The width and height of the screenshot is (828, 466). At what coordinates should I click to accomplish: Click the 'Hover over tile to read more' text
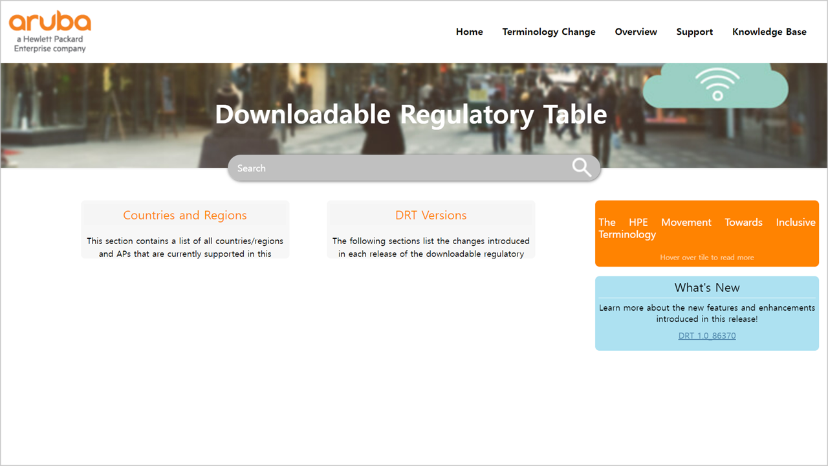707,257
